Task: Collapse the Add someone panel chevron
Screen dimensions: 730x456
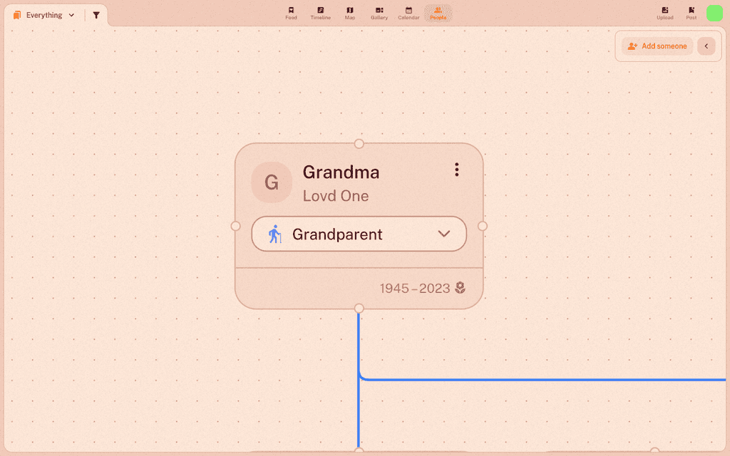Action: tap(706, 46)
